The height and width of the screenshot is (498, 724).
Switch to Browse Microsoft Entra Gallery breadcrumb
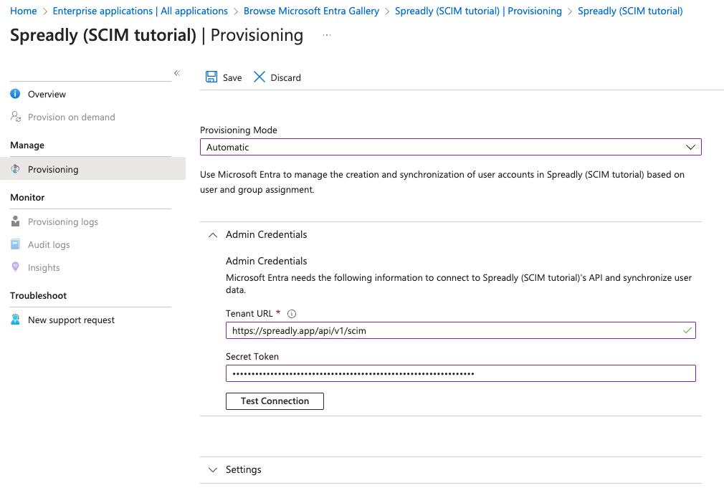pyautogui.click(x=310, y=11)
